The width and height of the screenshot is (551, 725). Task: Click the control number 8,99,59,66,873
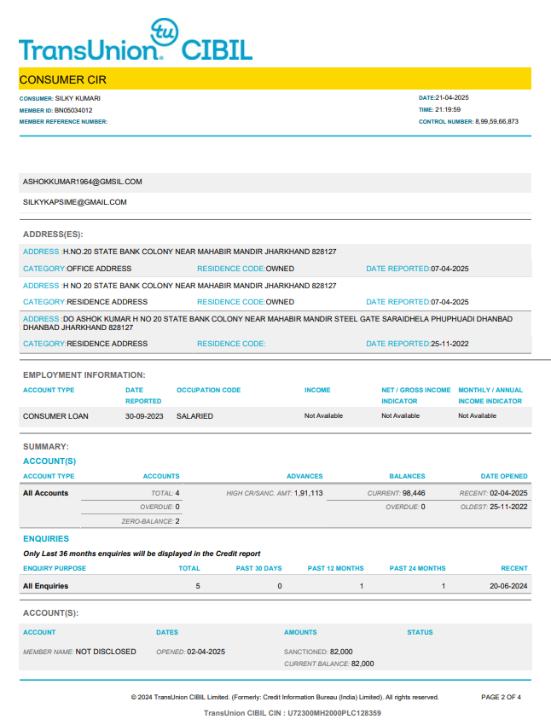coord(496,122)
